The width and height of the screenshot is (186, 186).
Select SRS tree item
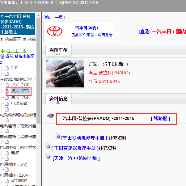click(15, 68)
